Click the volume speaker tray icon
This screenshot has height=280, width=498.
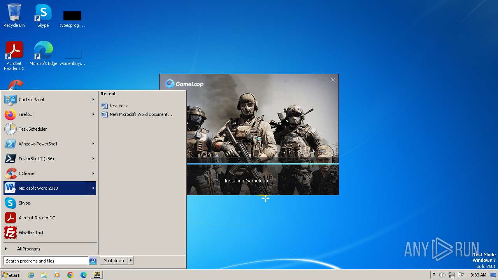coord(442,275)
